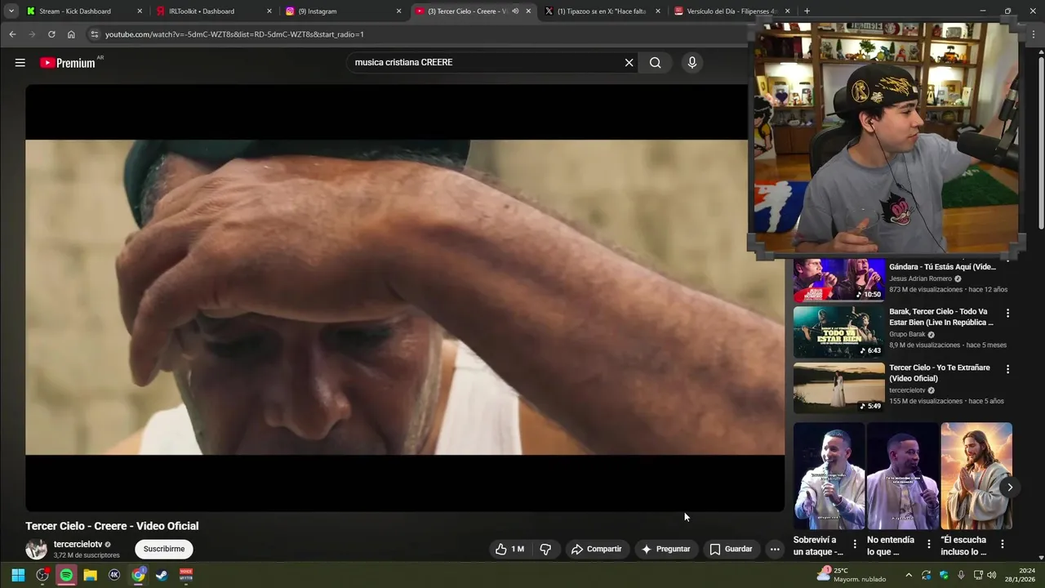Click the microphone tray icon

click(961, 575)
